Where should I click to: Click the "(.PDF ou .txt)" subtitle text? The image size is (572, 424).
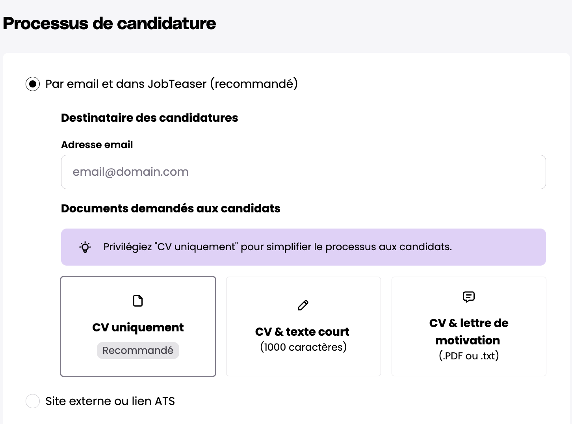(469, 356)
